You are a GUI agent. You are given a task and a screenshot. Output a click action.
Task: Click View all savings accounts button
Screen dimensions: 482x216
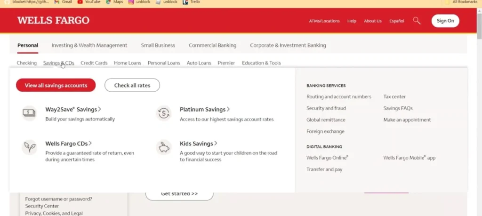56,85
